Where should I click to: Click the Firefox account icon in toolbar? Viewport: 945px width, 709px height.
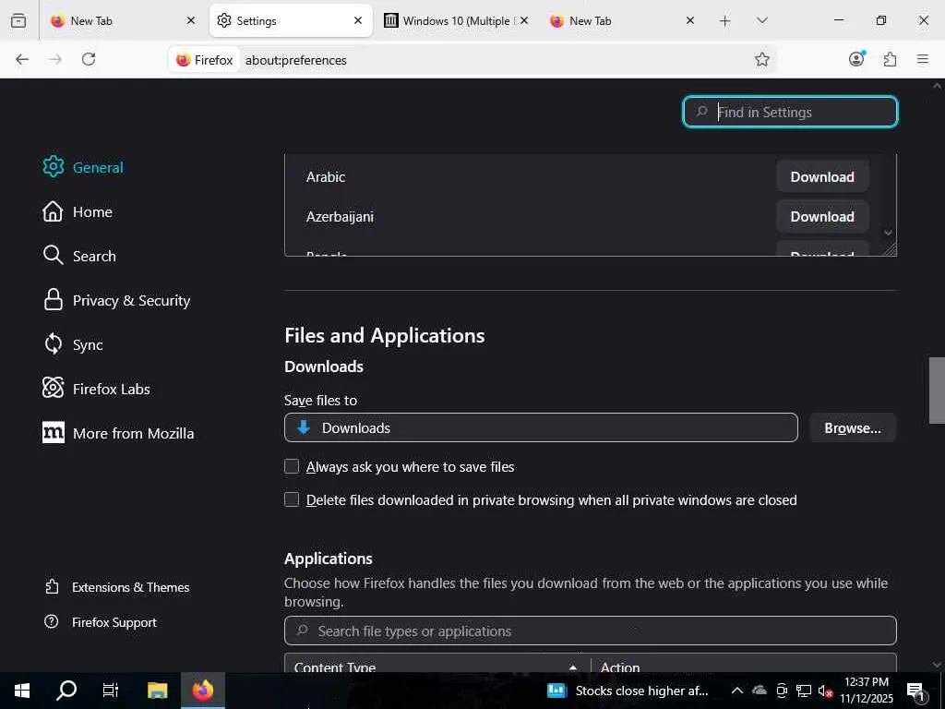point(856,59)
